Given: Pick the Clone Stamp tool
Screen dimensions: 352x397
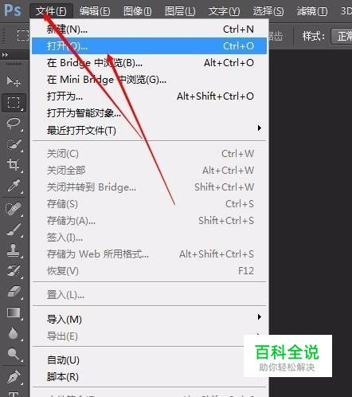Looking at the screenshot, I should tap(14, 250).
